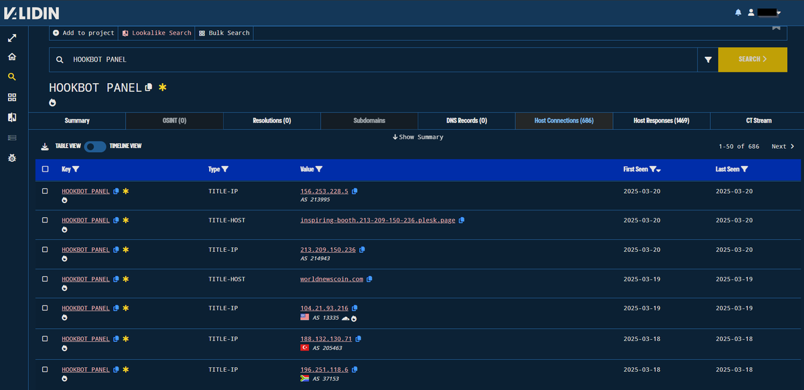804x390 pixels.
Task: Switch between Table View and Timeline View
Action: [x=94, y=146]
